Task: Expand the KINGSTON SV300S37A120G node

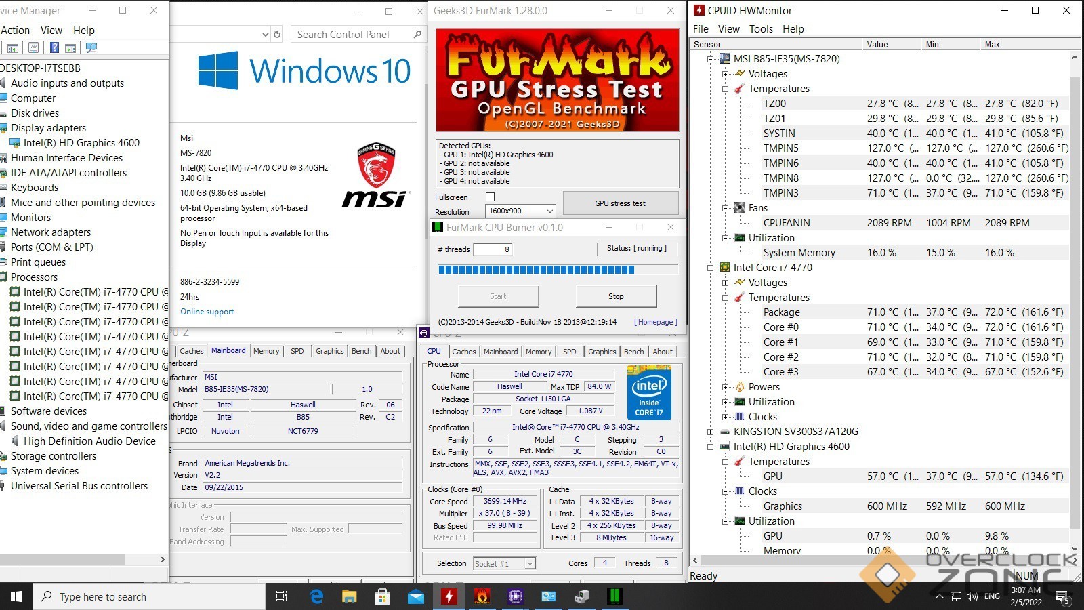Action: coord(710,432)
